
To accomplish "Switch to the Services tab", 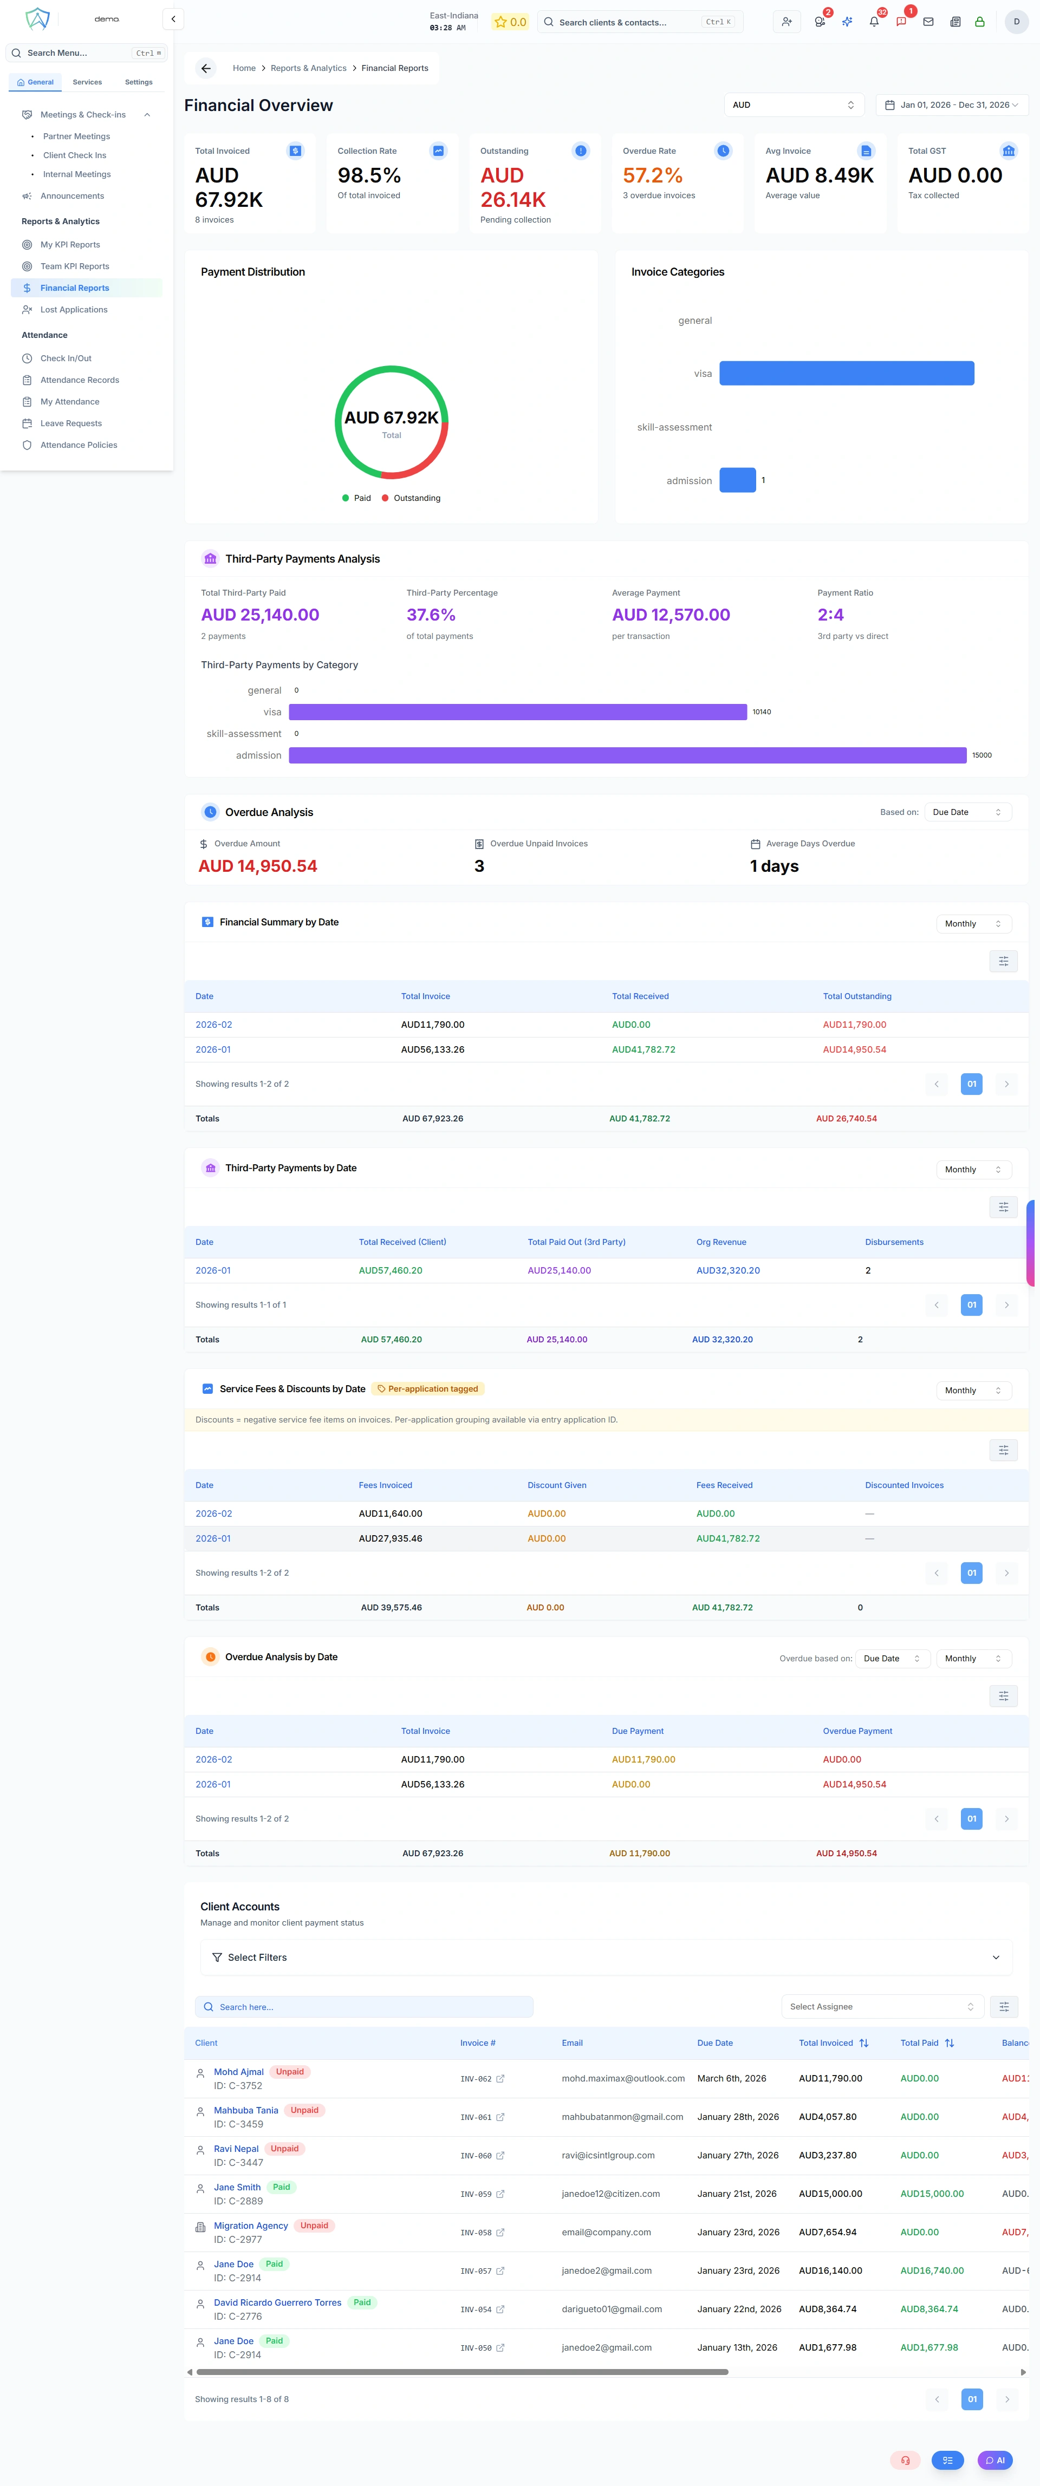I will pyautogui.click(x=87, y=82).
